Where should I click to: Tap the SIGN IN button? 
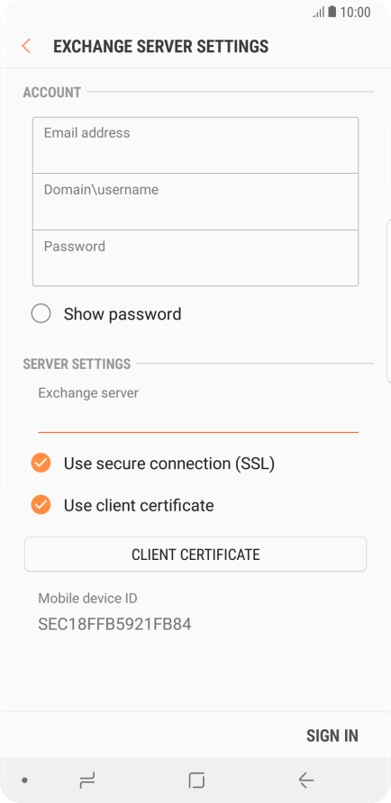(332, 735)
